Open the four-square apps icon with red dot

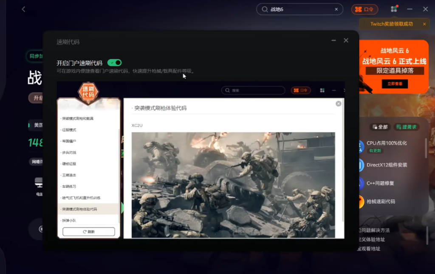click(394, 9)
